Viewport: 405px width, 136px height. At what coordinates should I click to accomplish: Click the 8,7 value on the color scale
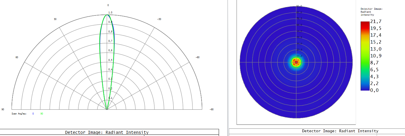point(375,62)
